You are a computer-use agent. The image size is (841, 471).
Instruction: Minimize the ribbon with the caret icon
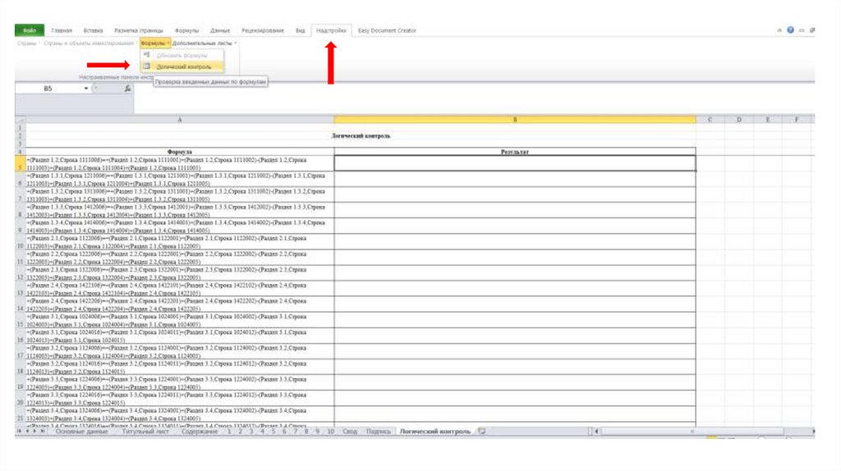[x=779, y=30]
